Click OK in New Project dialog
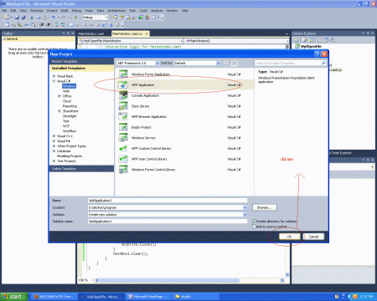This screenshot has height=301, width=377. coord(290,237)
